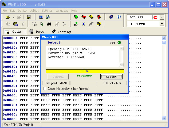Click the green cursor arrow icon
Screen dimensions: 169x128
[x=42, y=24]
